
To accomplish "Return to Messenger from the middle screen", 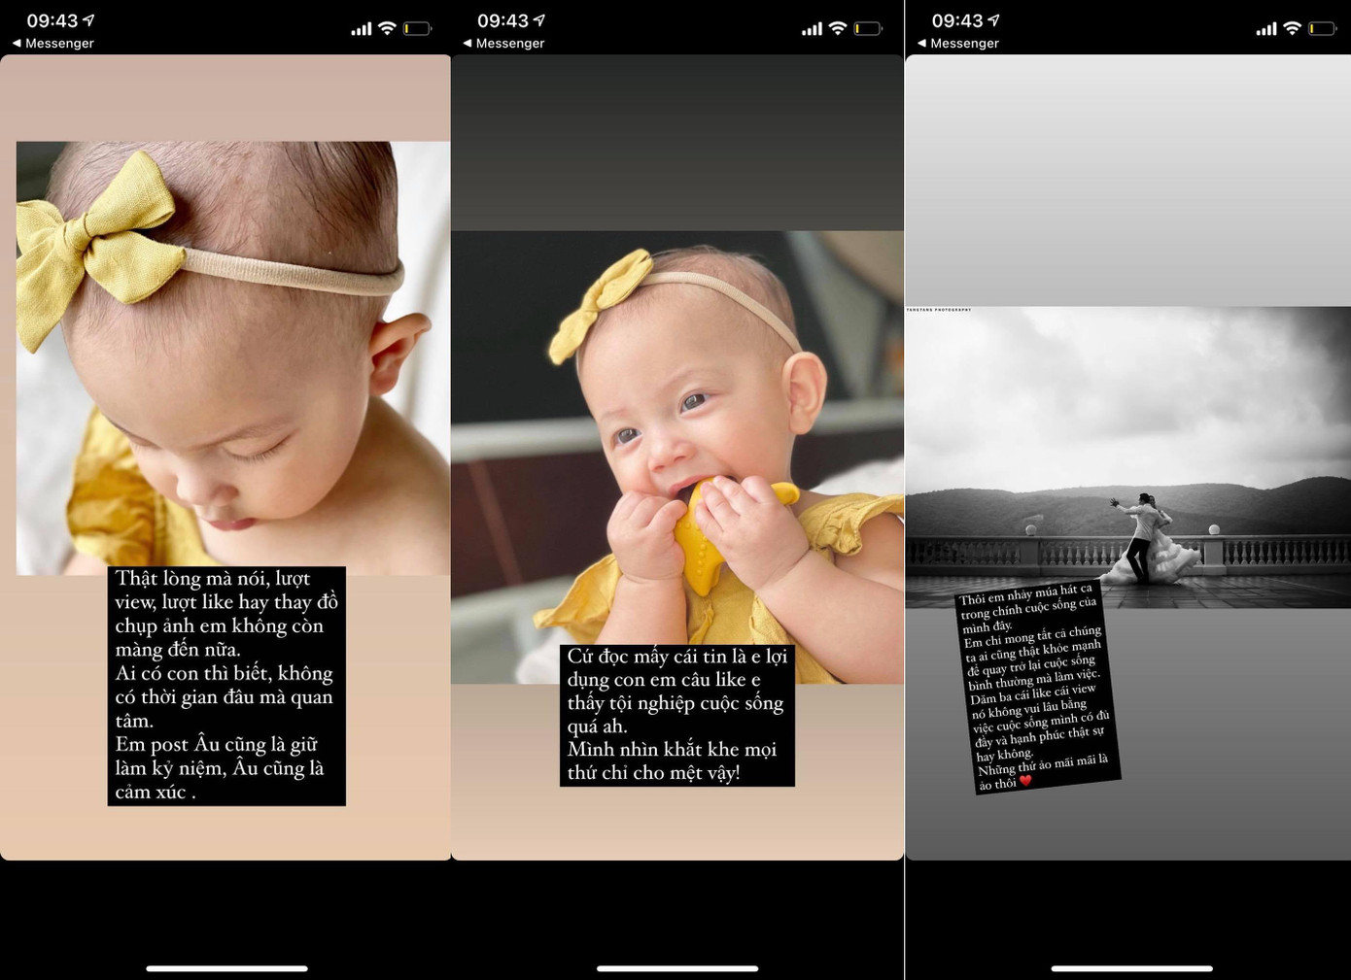I will tap(503, 44).
